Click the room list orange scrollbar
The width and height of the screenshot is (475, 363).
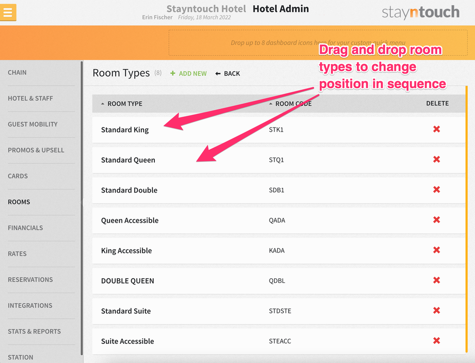[x=467, y=219]
